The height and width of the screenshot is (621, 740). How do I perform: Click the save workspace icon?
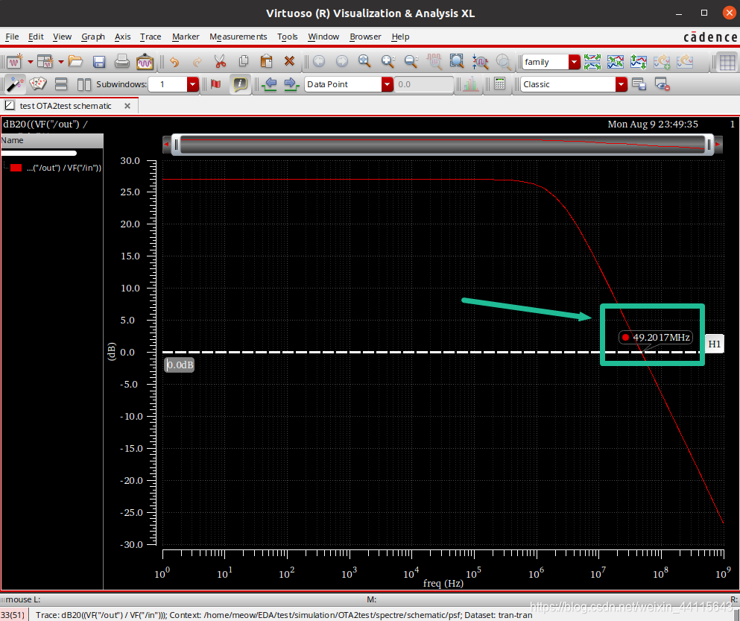coord(639,84)
